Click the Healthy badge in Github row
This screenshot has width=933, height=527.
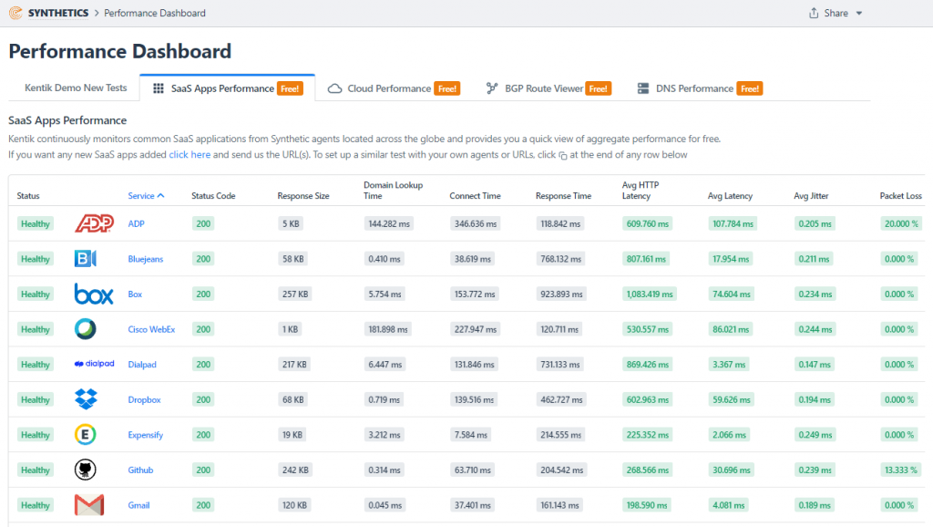[x=36, y=470]
